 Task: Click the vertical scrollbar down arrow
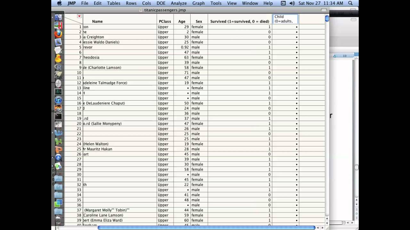click(327, 223)
